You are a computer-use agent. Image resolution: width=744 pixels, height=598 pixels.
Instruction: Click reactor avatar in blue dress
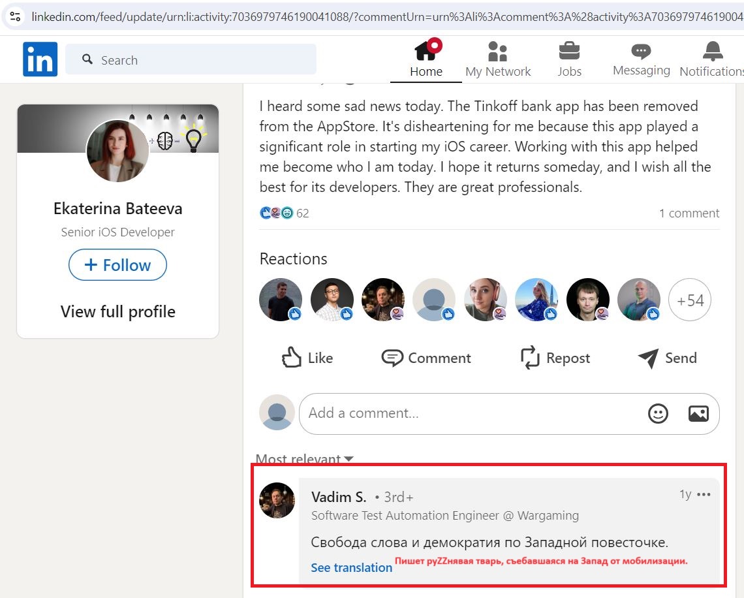536,300
